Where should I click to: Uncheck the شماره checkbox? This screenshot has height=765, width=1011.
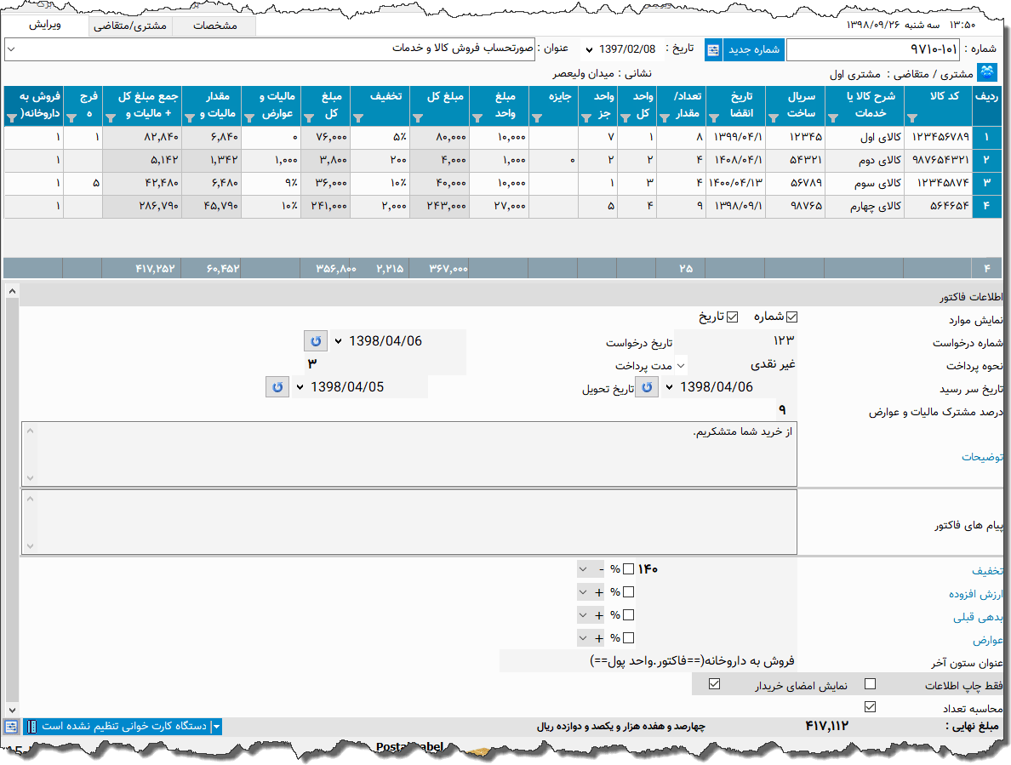[x=792, y=317]
